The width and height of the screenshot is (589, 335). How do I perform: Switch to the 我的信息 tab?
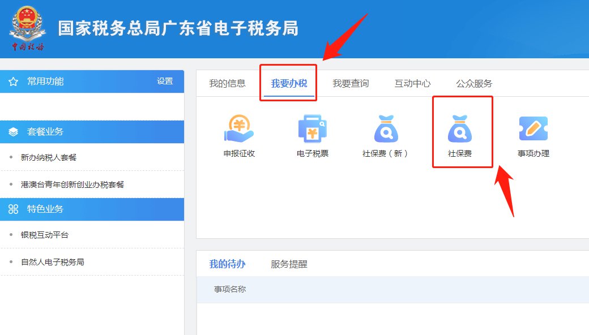[227, 83]
